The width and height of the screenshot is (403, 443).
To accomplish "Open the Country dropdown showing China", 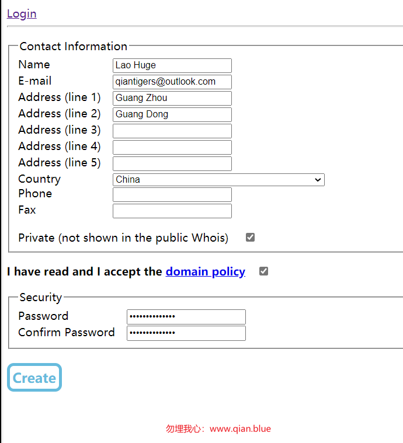I will 218,180.
